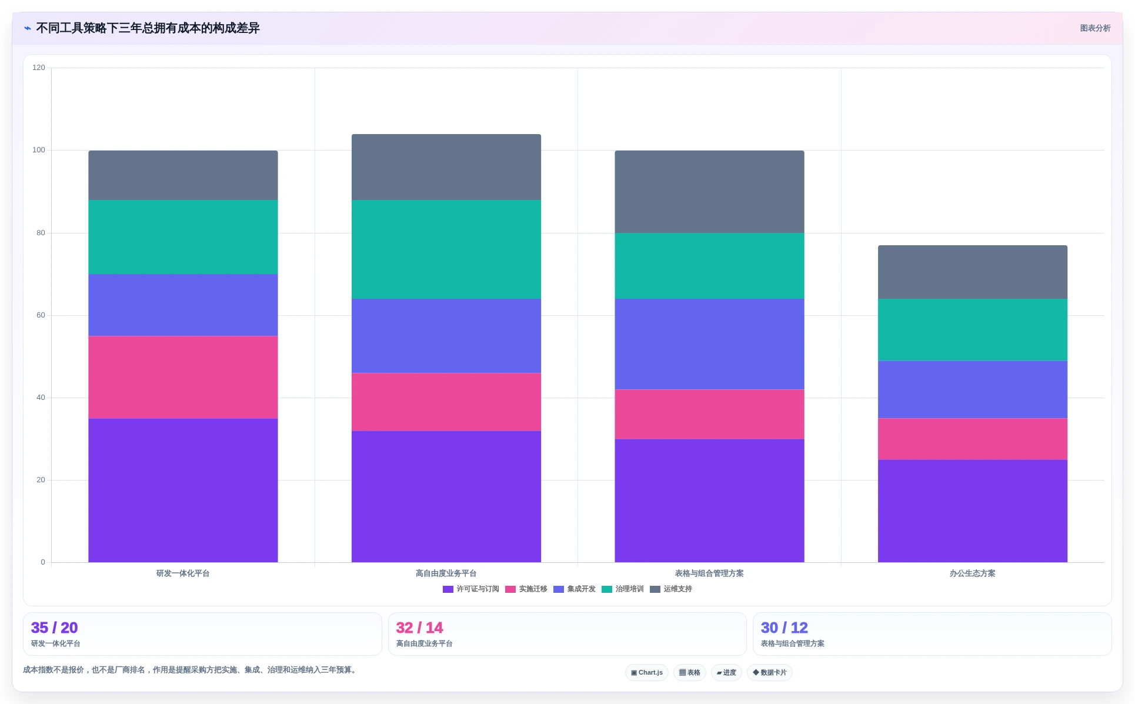Viewport: 1135px width, 704px height.
Task: Click the 表格与组合管理方案 x-axis label
Action: point(709,573)
